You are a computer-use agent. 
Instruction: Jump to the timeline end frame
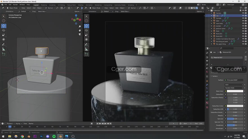click(x=110, y=124)
